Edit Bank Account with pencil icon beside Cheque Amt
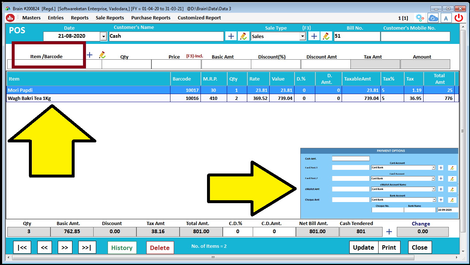 (x=452, y=199)
